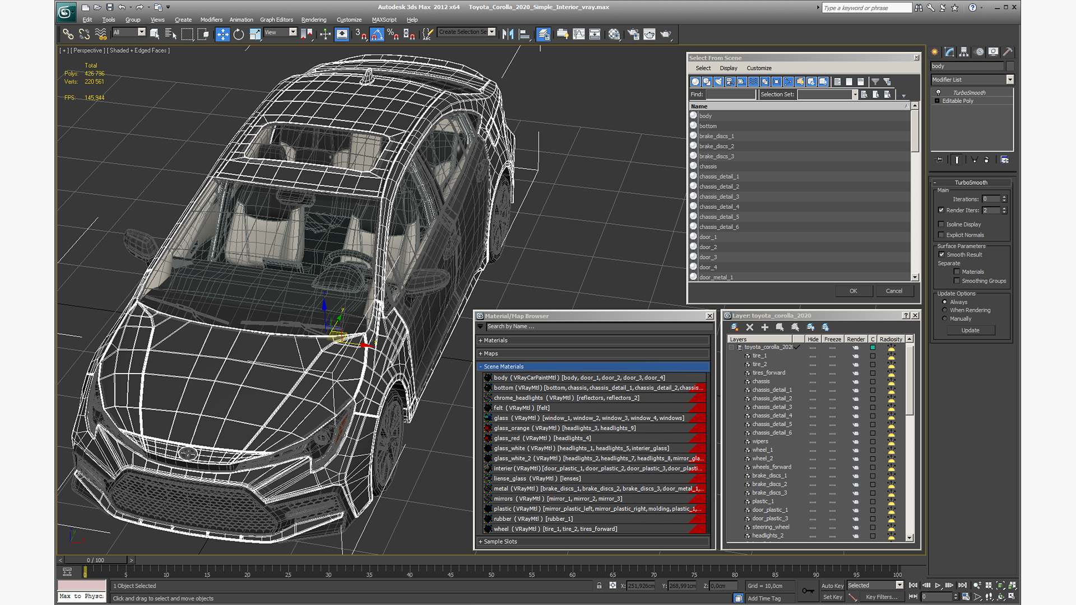Open the Manage Layers toolbar button
The width and height of the screenshot is (1076, 605).
pos(543,34)
